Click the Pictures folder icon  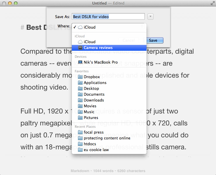[x=80, y=118]
